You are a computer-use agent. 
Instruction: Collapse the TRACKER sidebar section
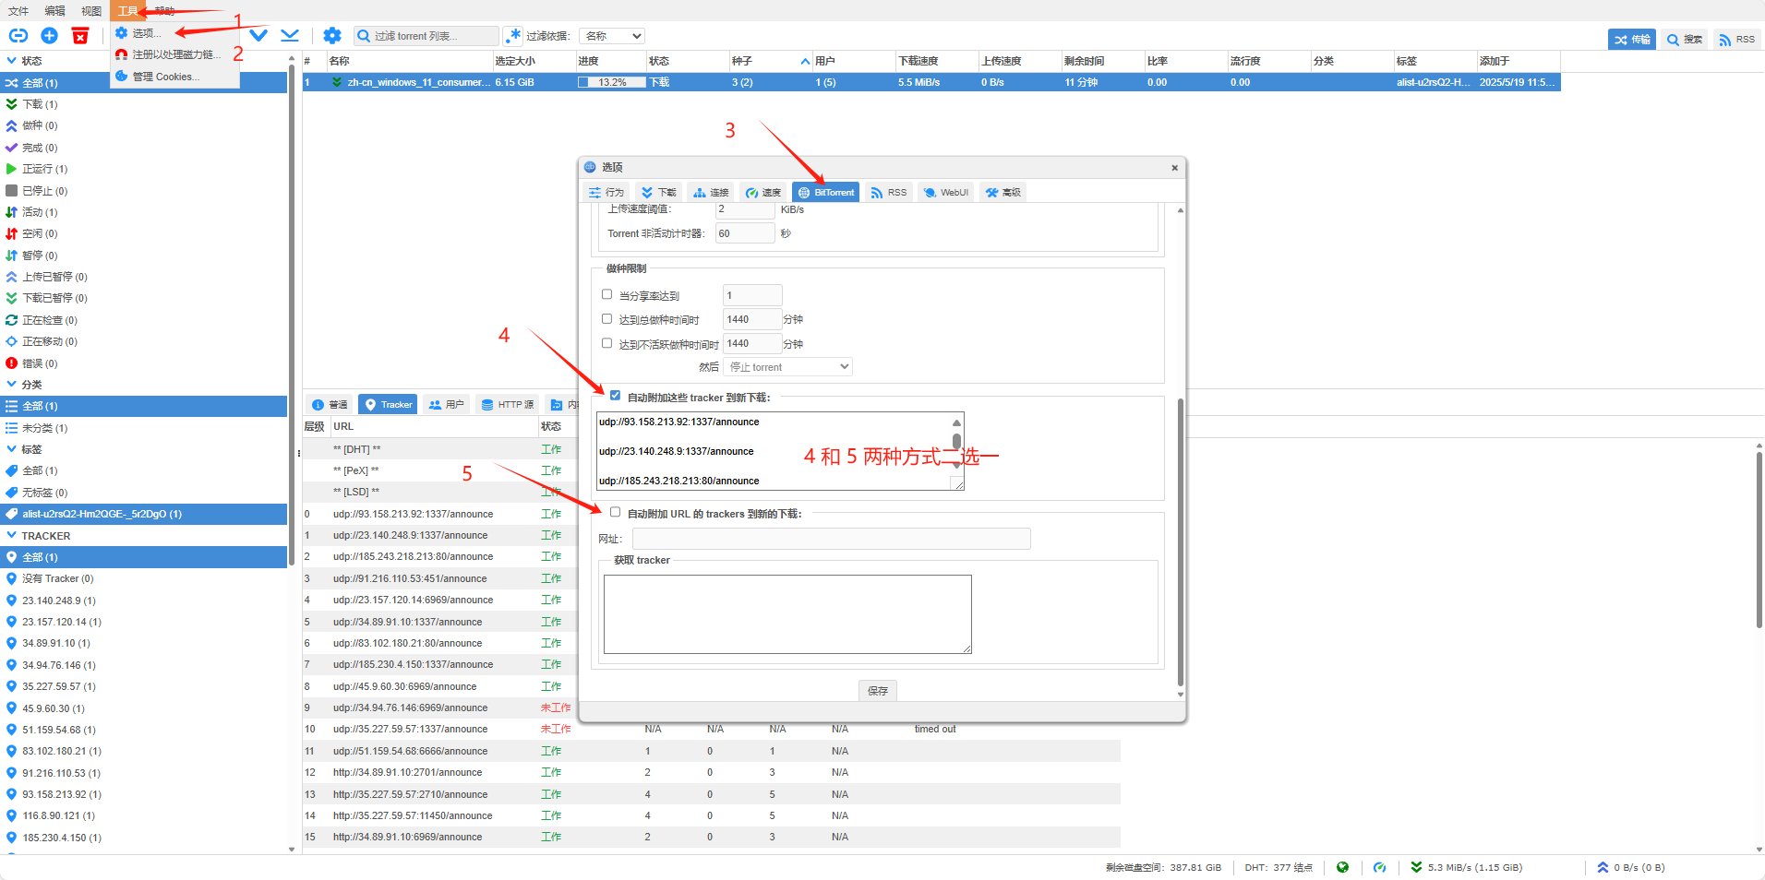11,536
